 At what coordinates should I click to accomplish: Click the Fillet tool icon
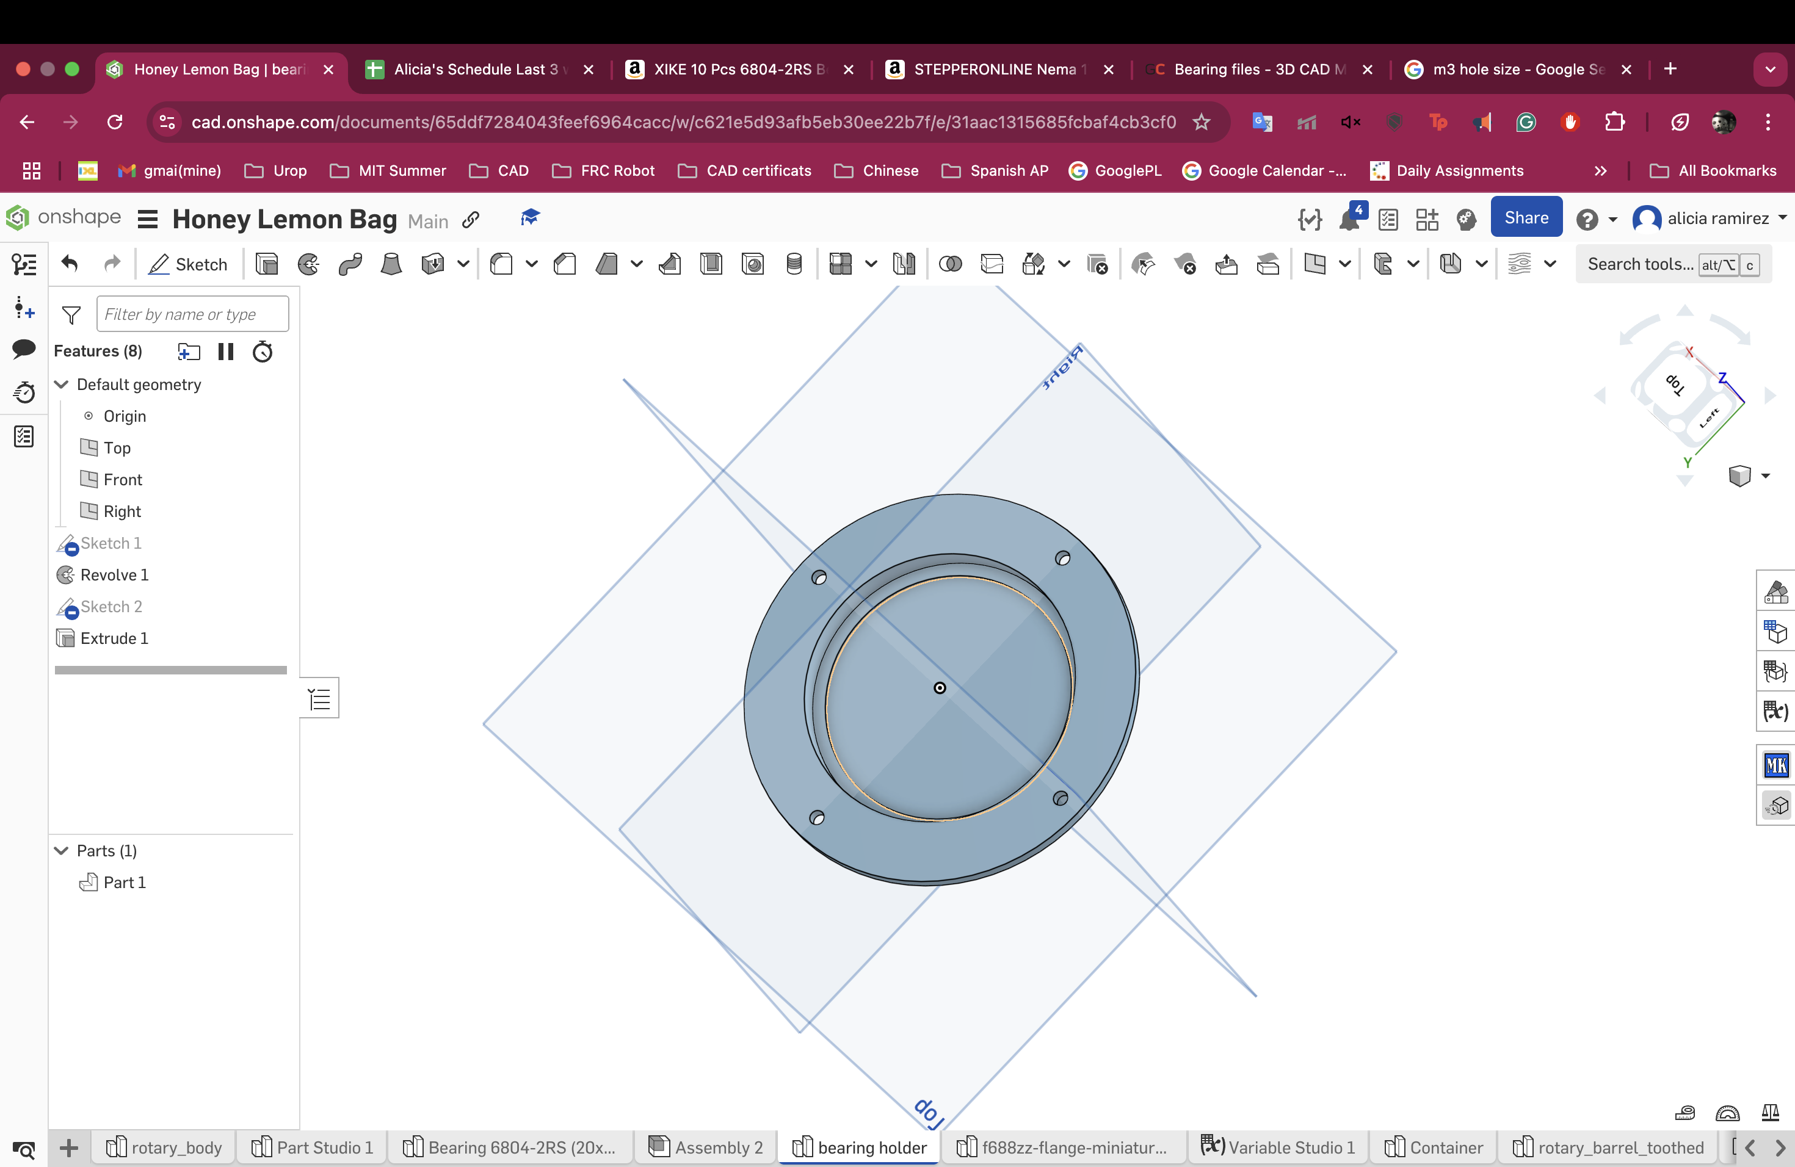[x=501, y=265]
